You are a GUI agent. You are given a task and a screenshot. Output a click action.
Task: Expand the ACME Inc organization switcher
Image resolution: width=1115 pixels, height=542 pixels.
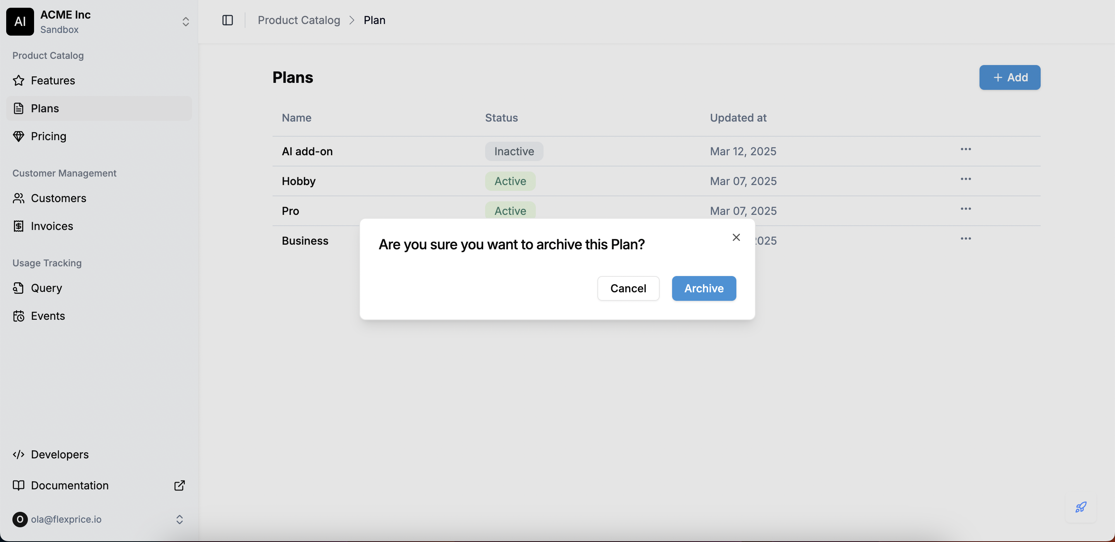pyautogui.click(x=185, y=21)
